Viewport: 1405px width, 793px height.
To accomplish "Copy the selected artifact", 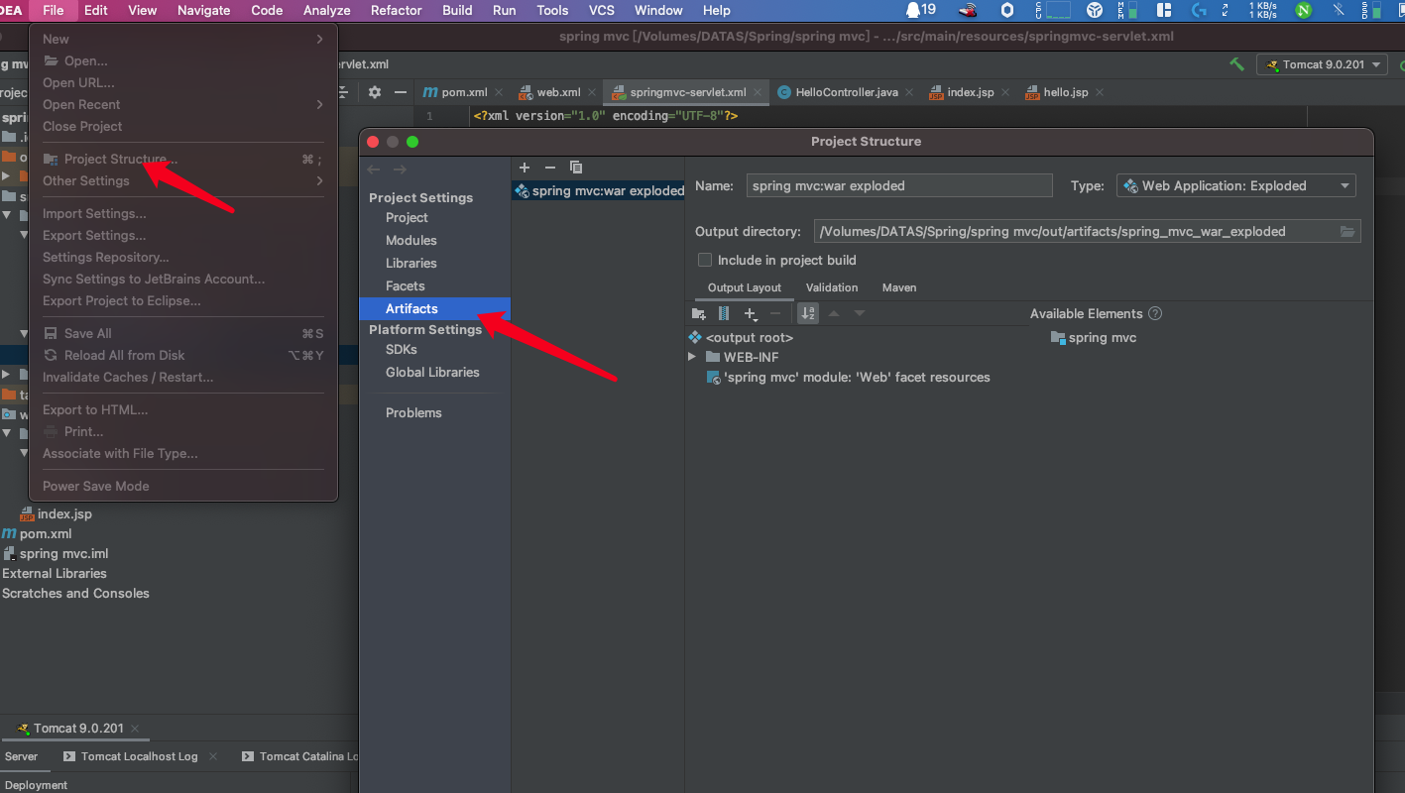I will (x=576, y=168).
